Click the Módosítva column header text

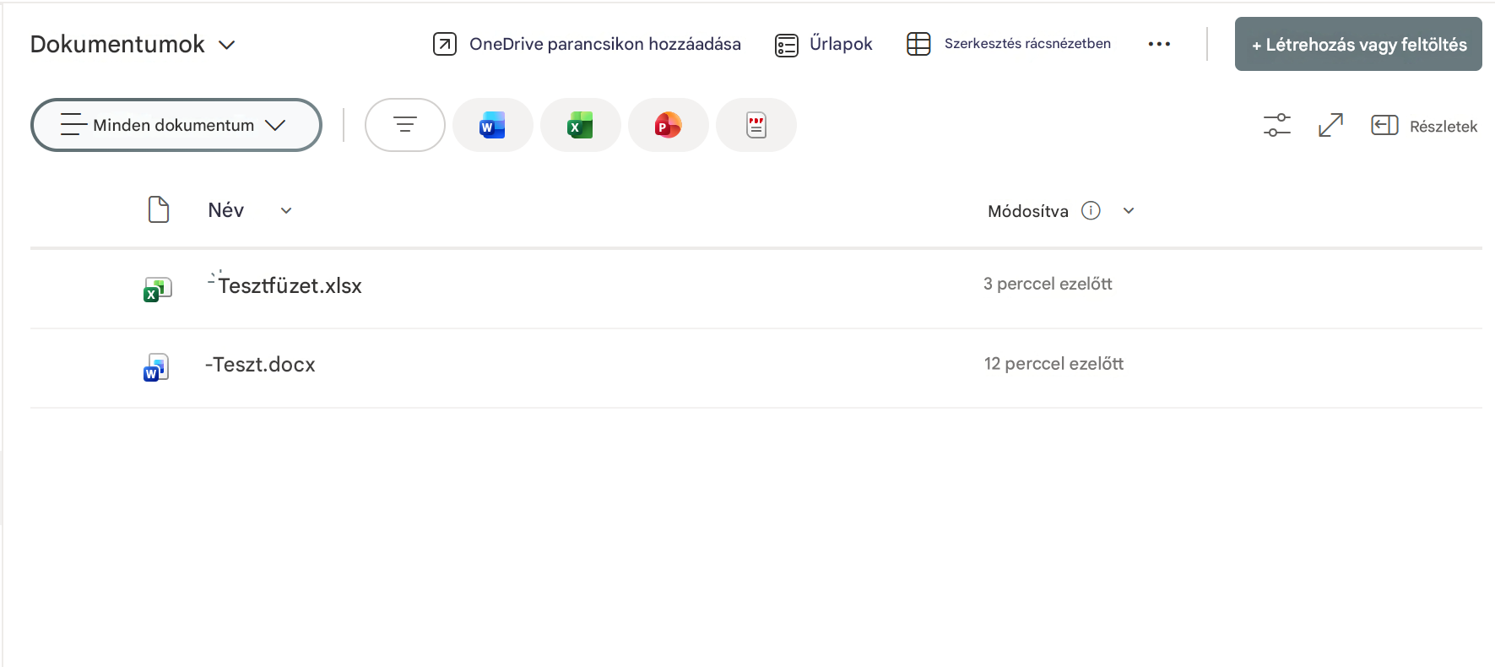click(x=1028, y=211)
